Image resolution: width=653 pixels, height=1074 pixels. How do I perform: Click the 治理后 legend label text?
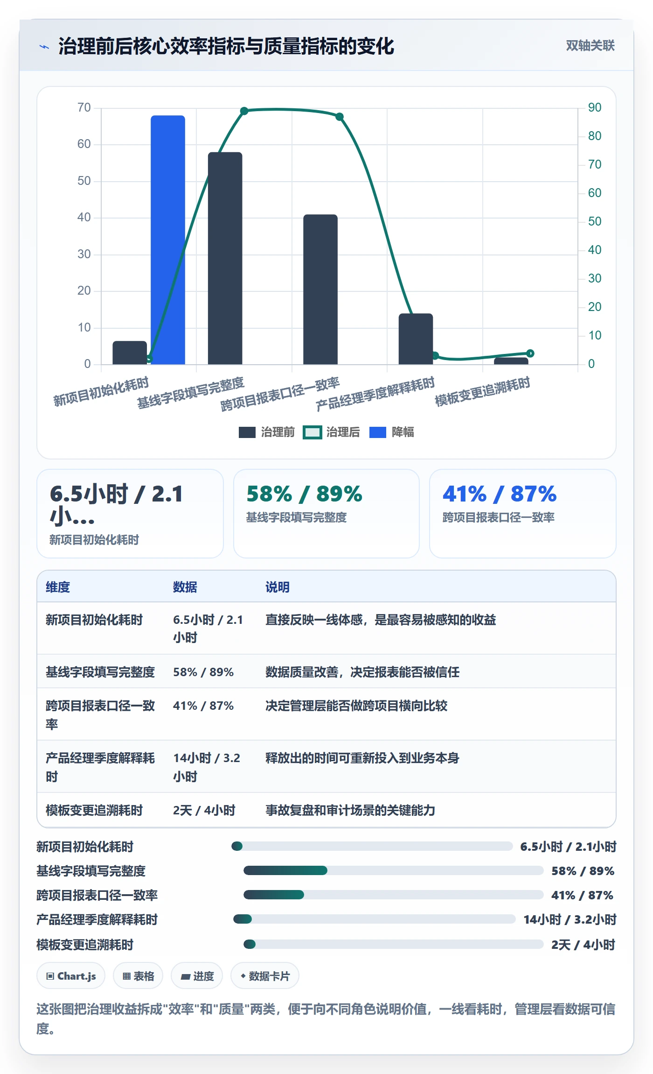point(343,432)
